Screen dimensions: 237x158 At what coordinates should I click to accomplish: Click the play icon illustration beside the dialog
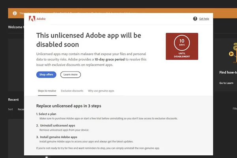231,54
